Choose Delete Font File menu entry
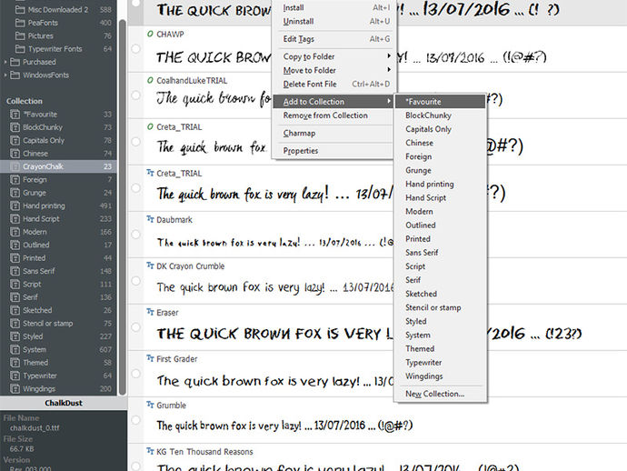The width and height of the screenshot is (627, 471). pyautogui.click(x=333, y=85)
